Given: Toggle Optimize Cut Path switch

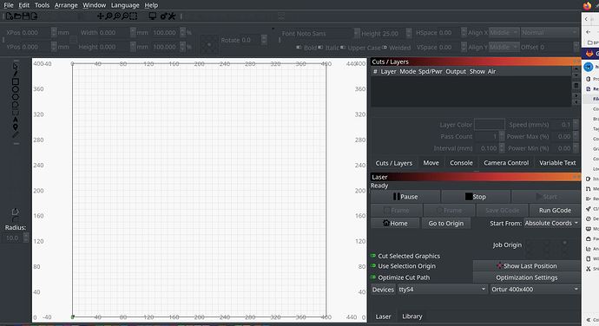Looking at the screenshot, I should pyautogui.click(x=373, y=277).
